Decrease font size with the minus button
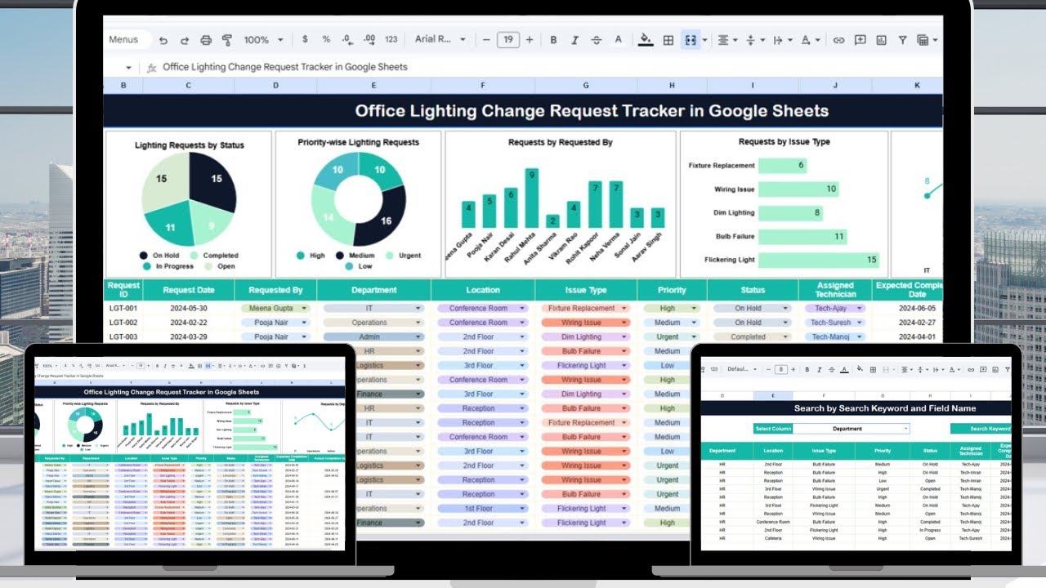Screen dimensions: 1046x588 click(x=486, y=39)
